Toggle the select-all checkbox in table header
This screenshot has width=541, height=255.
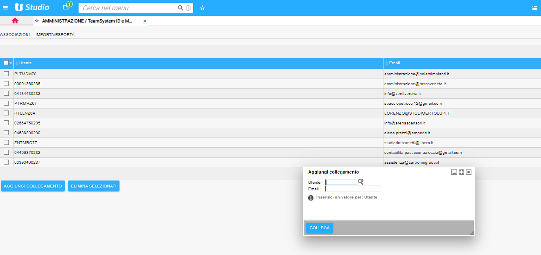(6, 63)
